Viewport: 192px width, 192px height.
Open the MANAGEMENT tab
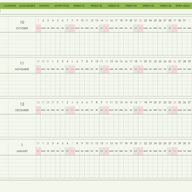pos(27,6)
